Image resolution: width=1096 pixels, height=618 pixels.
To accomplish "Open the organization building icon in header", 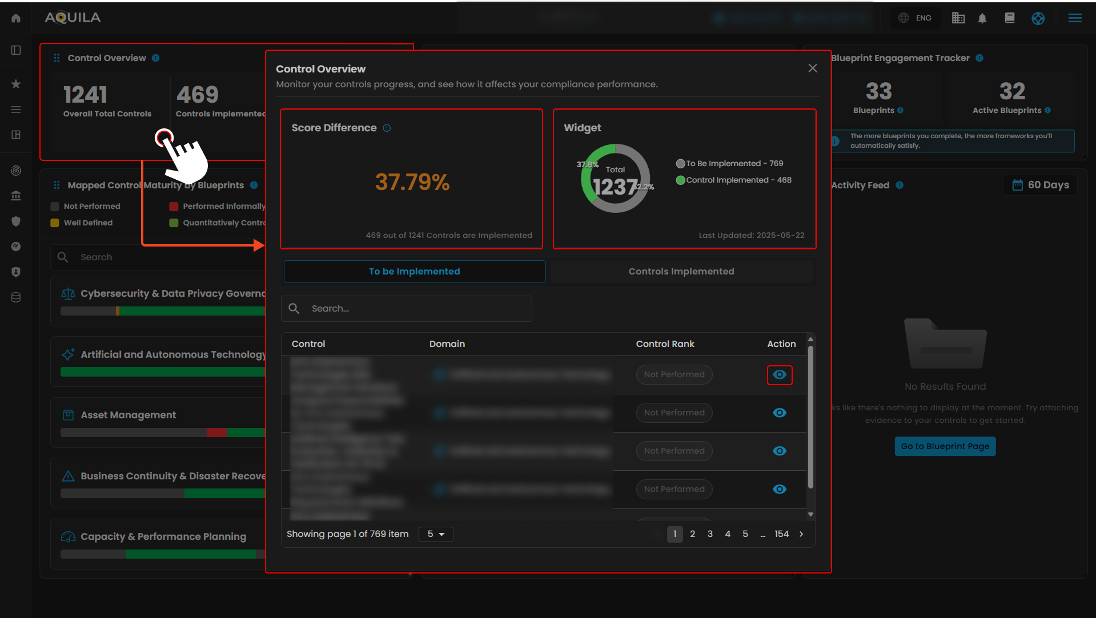I will click(x=958, y=18).
